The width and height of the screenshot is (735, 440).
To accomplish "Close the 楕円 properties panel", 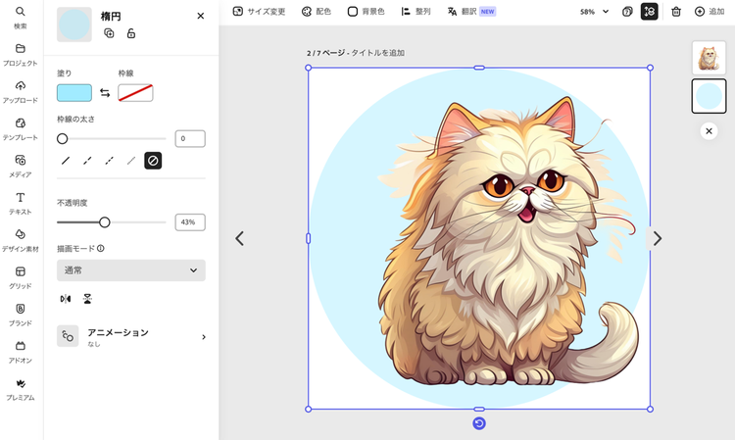I will [x=201, y=16].
